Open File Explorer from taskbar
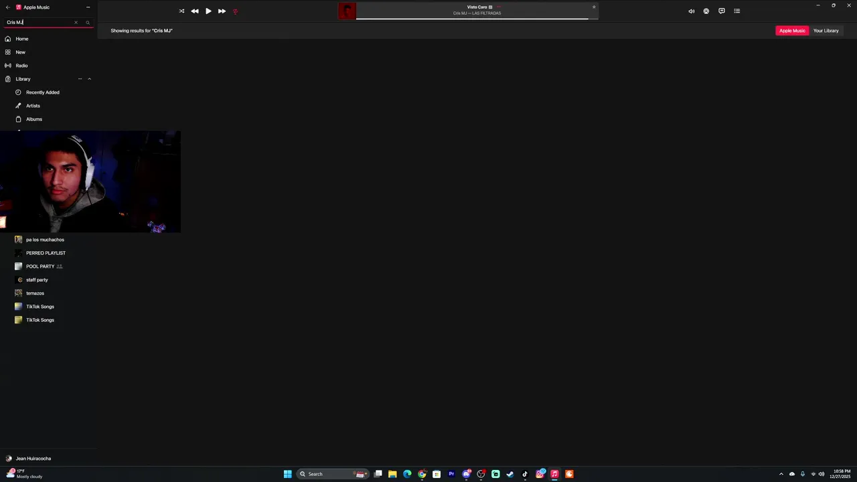Viewport: 857px width, 482px height. pyautogui.click(x=392, y=474)
